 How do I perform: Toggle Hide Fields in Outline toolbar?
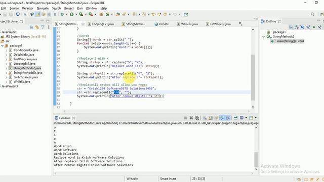point(302,27)
